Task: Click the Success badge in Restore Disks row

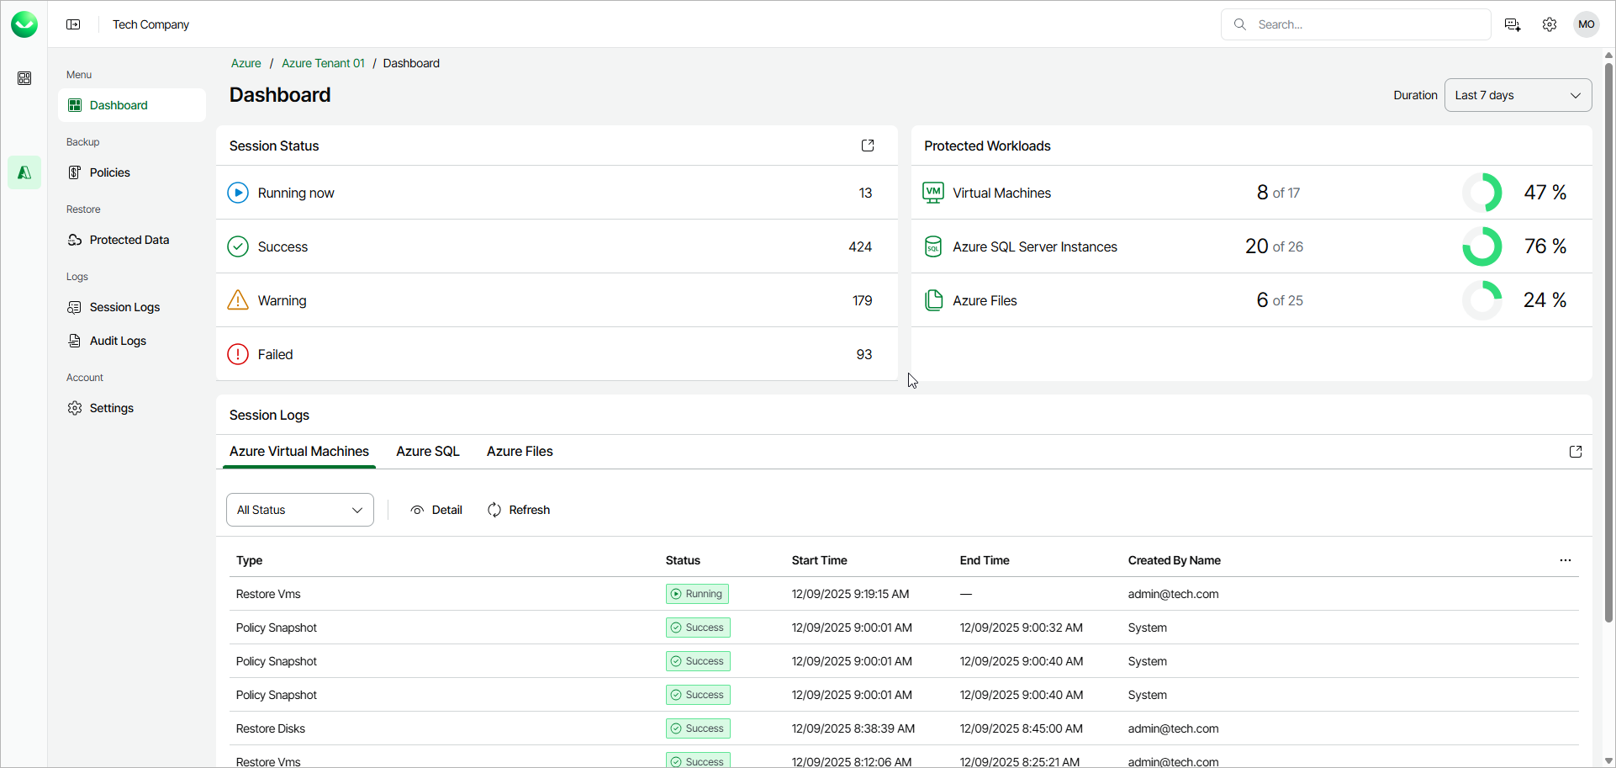Action: tap(698, 728)
